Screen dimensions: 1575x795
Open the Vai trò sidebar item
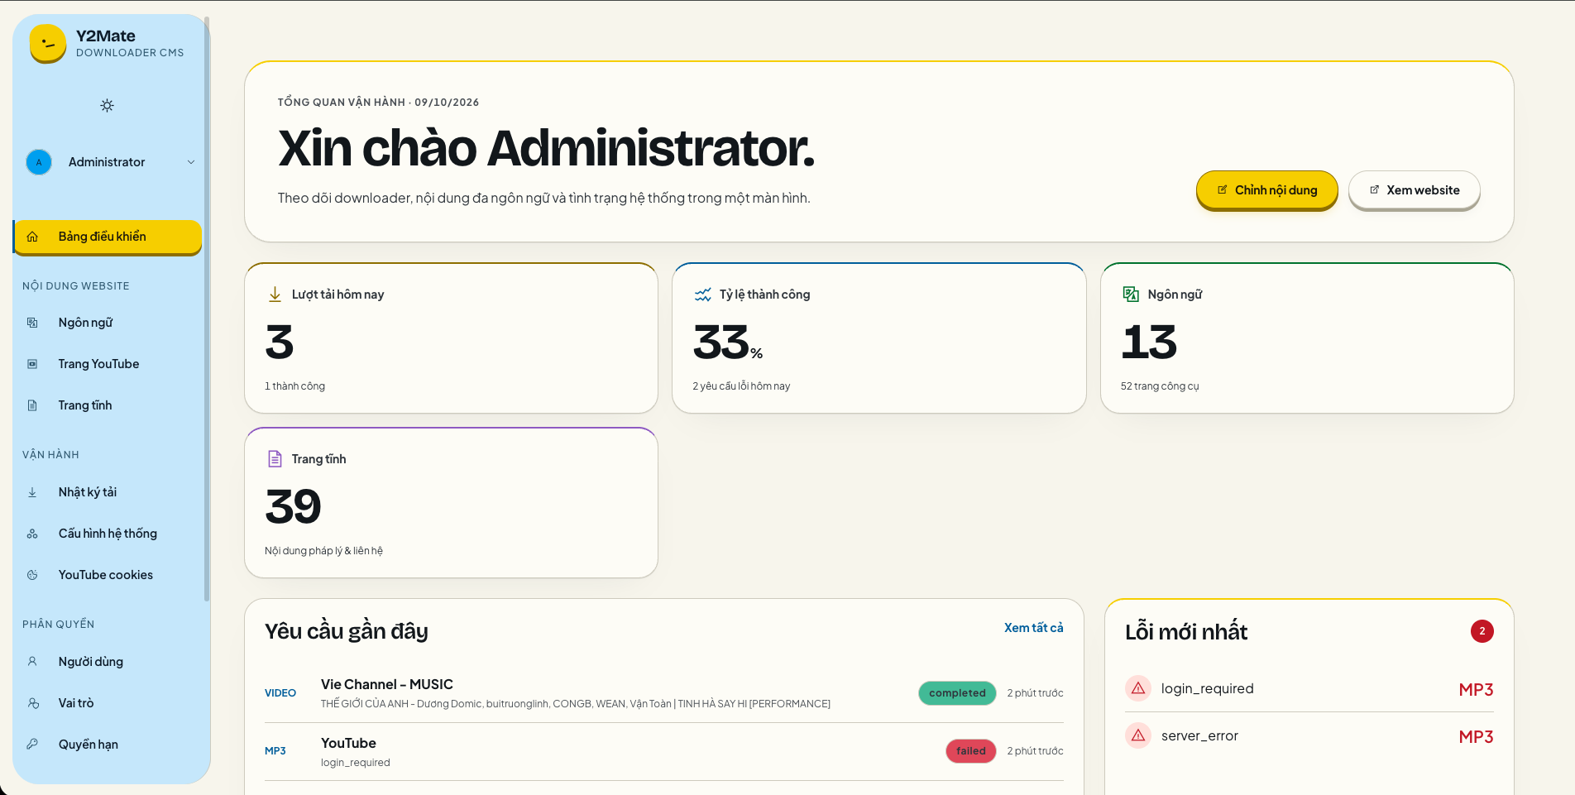click(x=108, y=703)
